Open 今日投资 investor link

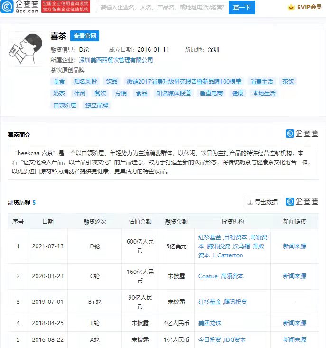[x=210, y=340]
